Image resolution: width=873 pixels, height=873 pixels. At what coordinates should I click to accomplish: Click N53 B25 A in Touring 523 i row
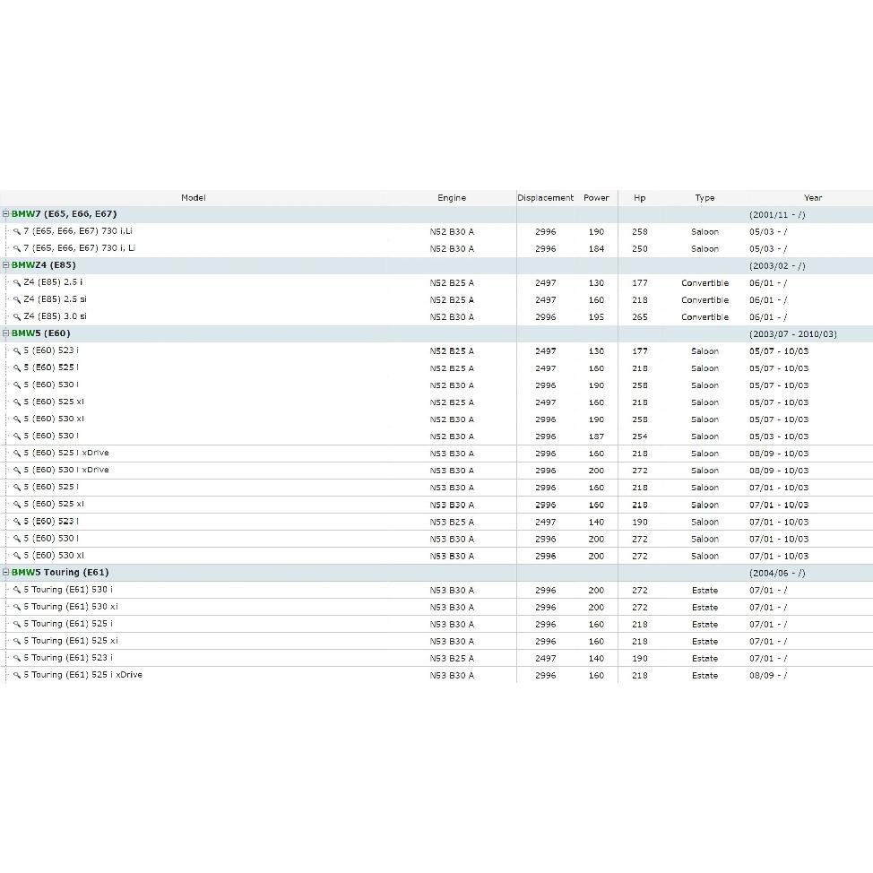click(x=452, y=659)
